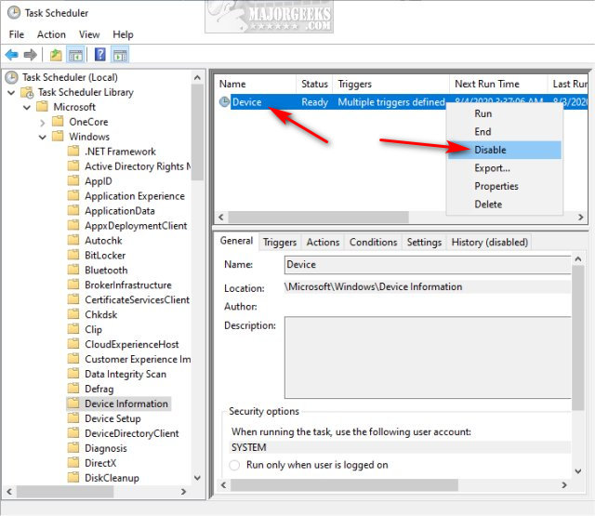The width and height of the screenshot is (595, 516).
Task: Click the Device Information folder icon
Action: (73, 404)
